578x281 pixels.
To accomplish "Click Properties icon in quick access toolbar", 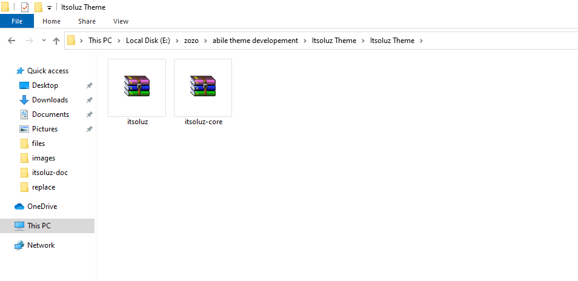I will pos(24,7).
